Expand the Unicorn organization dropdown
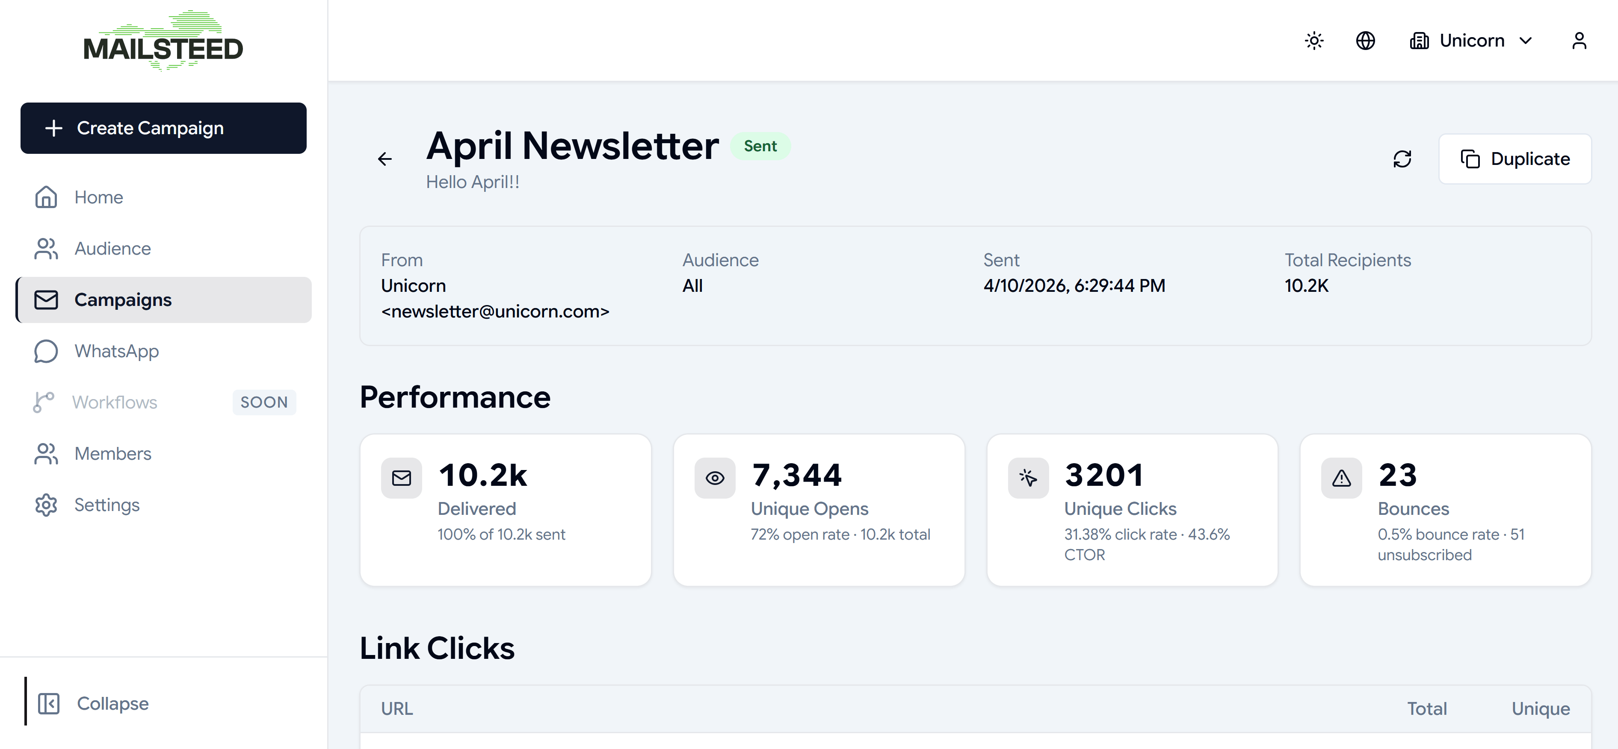The width and height of the screenshot is (1618, 749). pos(1471,41)
